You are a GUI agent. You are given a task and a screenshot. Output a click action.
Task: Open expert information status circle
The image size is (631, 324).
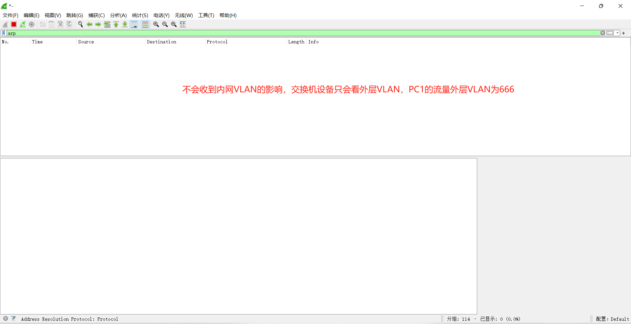[6, 318]
